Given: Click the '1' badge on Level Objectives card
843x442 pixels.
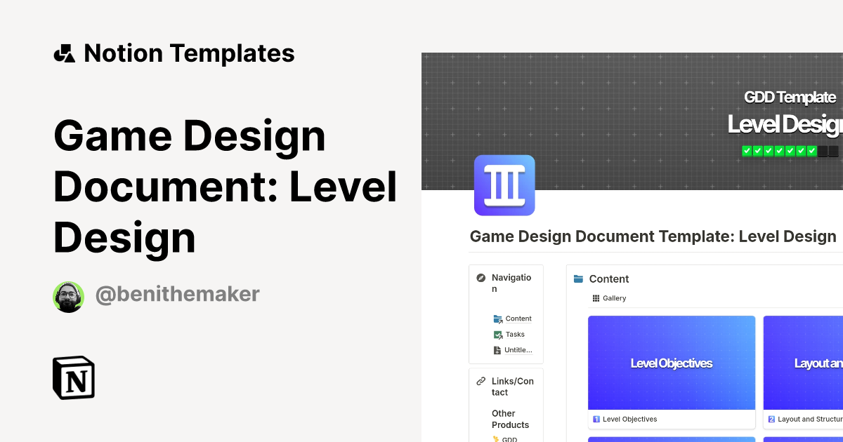Looking at the screenshot, I should (596, 419).
